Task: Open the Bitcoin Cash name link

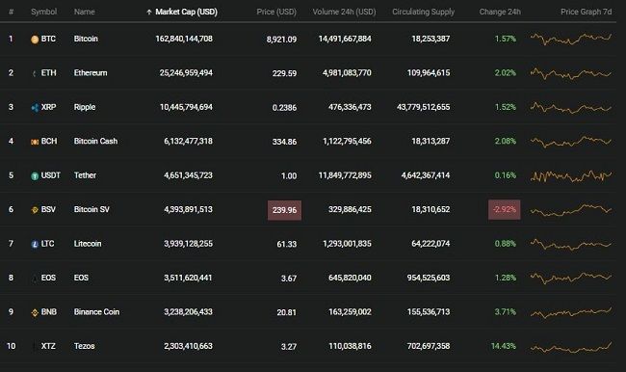Action: coord(95,141)
